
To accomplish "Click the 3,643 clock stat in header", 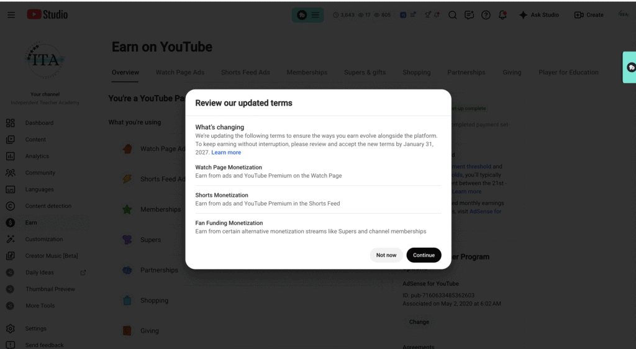I will [343, 15].
